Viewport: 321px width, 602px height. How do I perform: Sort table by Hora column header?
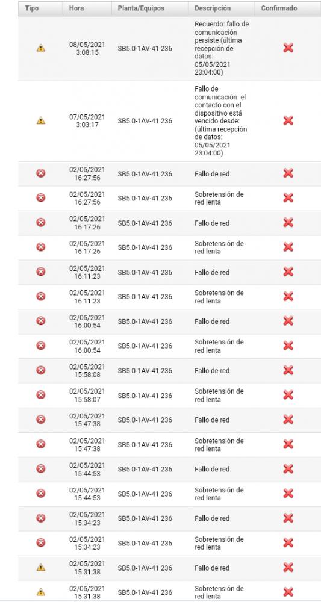point(76,8)
